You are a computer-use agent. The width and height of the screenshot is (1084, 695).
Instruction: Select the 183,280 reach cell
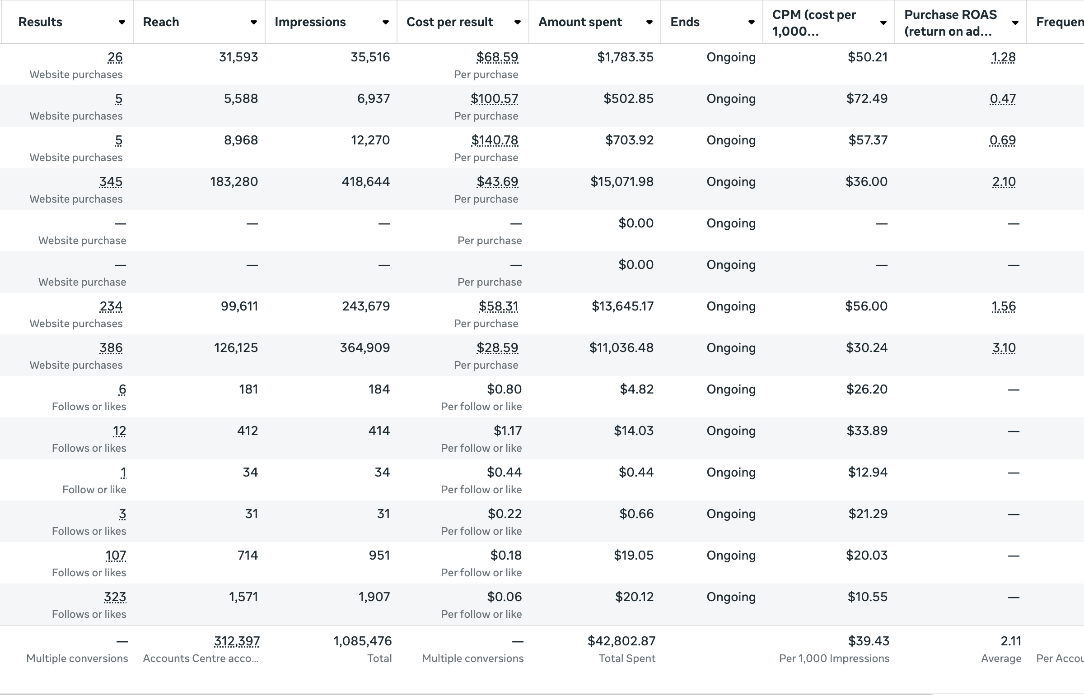pos(234,182)
